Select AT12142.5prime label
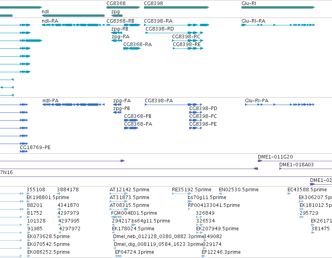The width and height of the screenshot is (332, 258). [x=130, y=190]
